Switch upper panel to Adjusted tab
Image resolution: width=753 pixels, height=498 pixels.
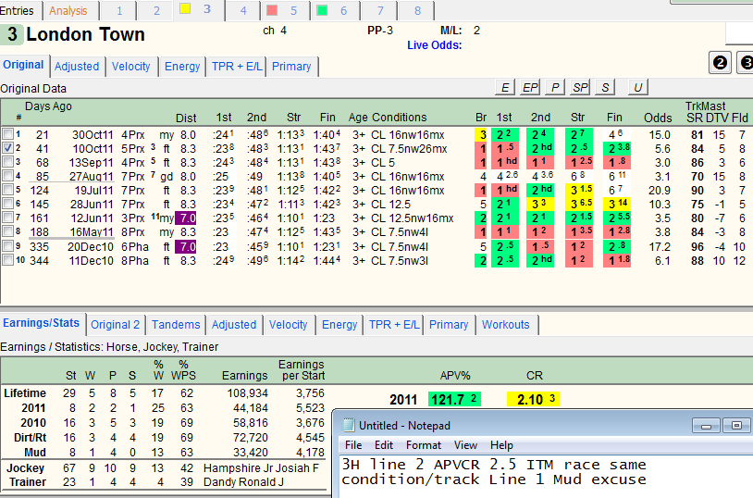point(77,67)
